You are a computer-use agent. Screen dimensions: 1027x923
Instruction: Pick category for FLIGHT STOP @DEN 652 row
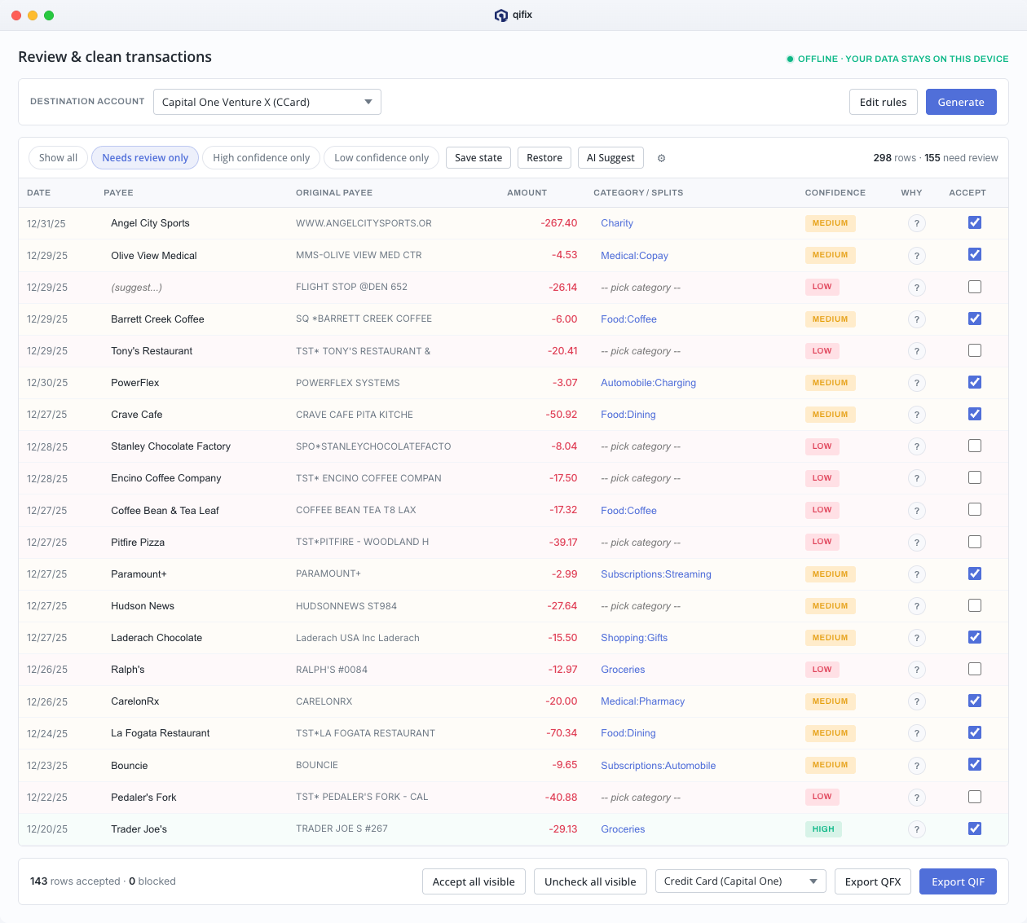point(641,288)
